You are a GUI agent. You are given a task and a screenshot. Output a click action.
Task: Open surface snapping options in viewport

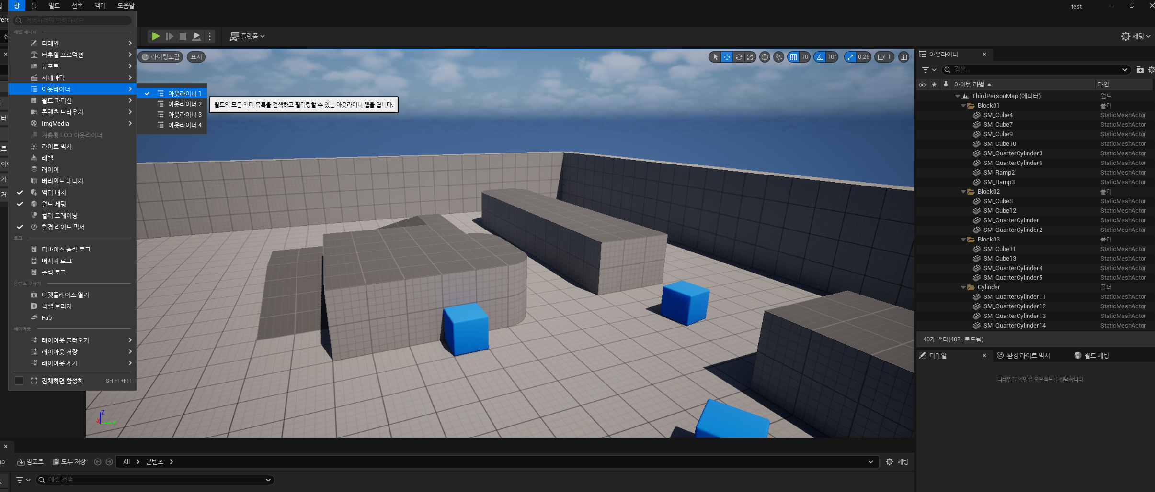[x=779, y=57]
